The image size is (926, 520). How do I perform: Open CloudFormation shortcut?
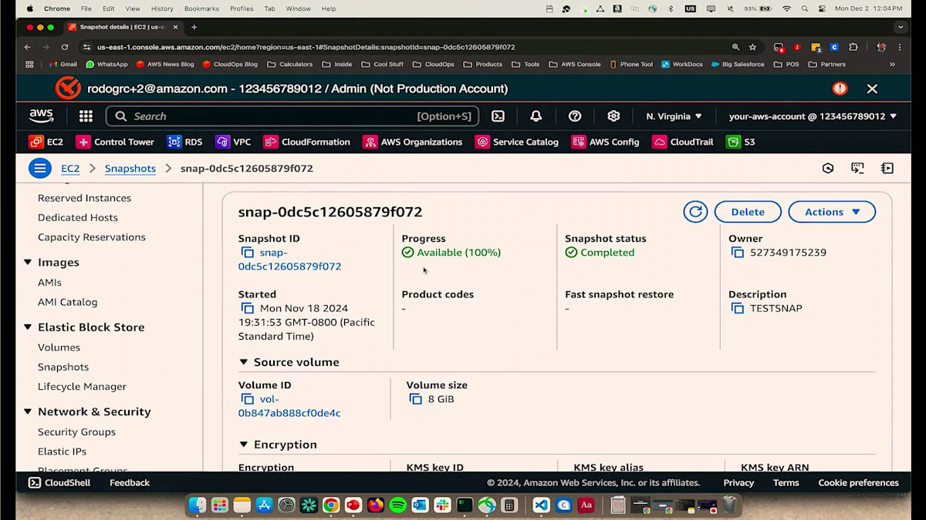point(306,142)
